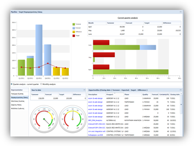Select the Monthly analysis radio option

41,84
